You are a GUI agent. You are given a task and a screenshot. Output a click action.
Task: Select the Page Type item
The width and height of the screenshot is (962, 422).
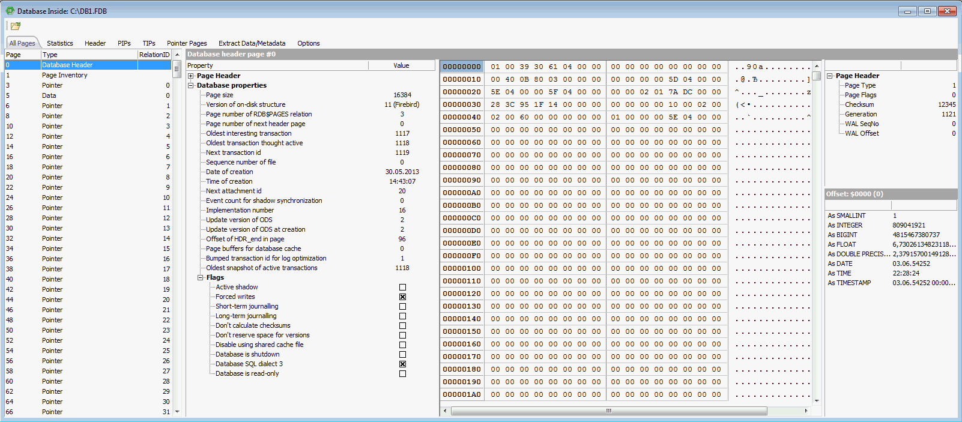(860, 85)
